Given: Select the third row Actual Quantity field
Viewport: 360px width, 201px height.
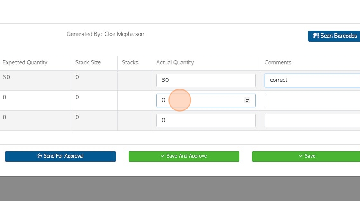Looking at the screenshot, I should click(x=206, y=120).
